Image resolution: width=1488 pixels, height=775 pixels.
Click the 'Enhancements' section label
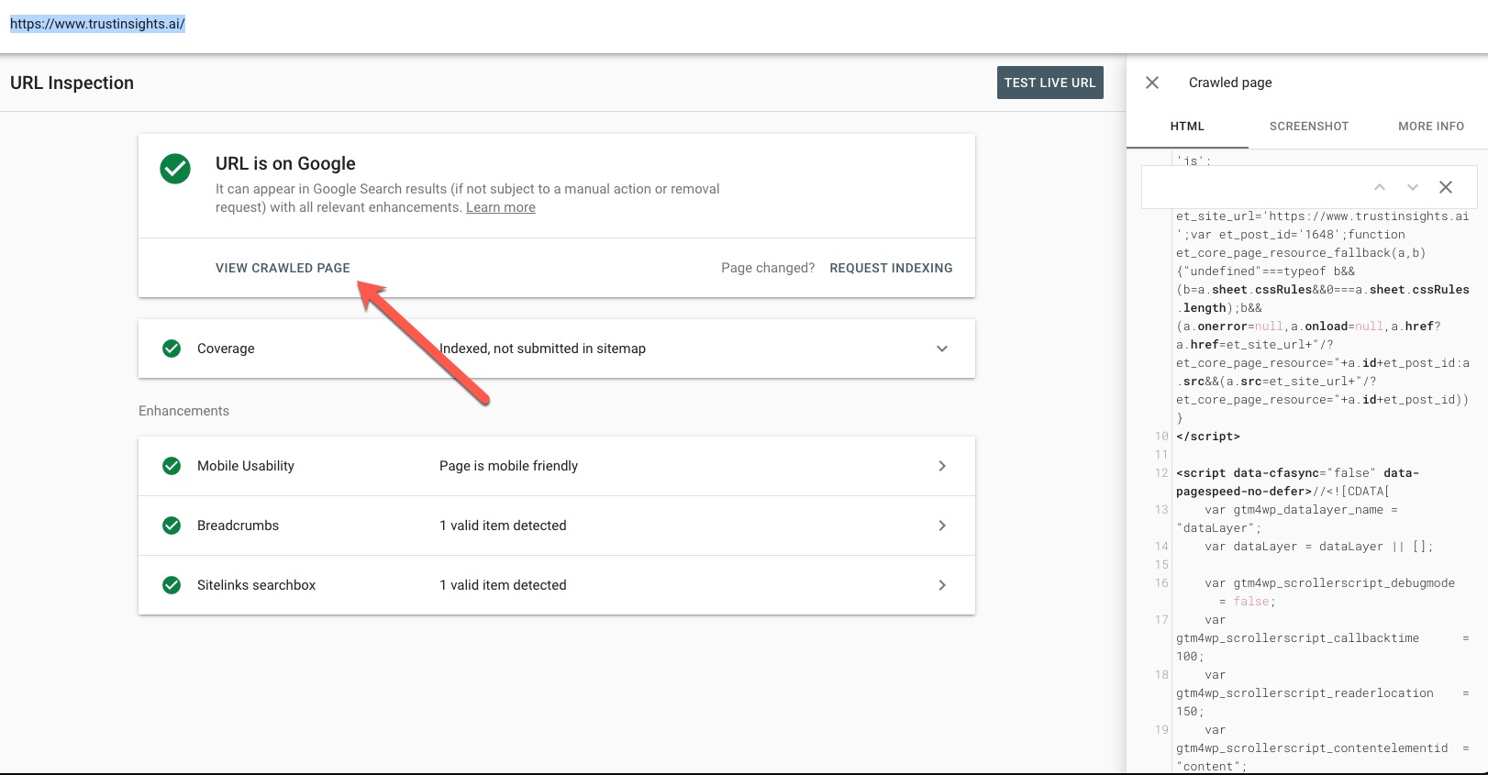click(x=183, y=411)
